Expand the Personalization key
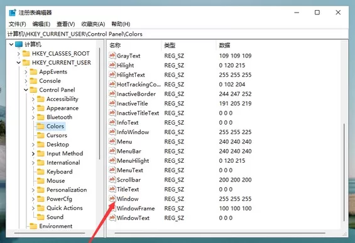 (33, 190)
